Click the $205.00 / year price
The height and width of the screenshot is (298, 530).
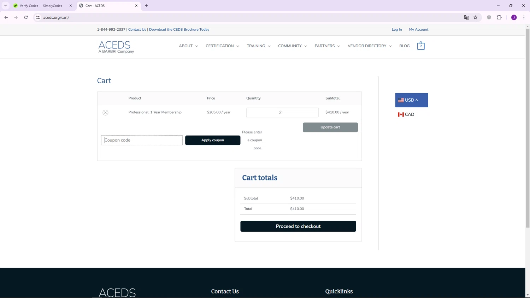click(x=219, y=112)
